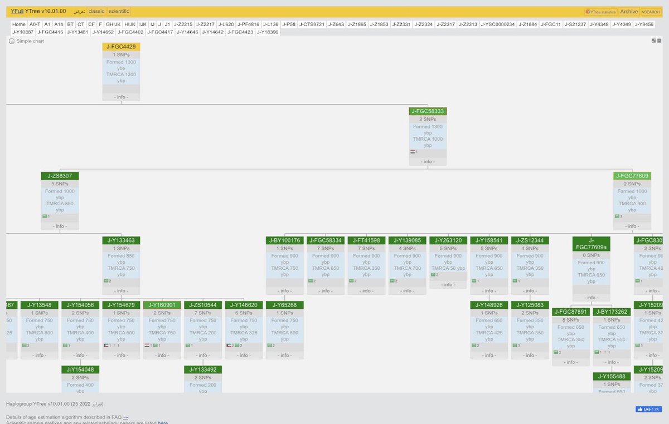The width and height of the screenshot is (669, 424).
Task: Click the Egypt flag in J-Y160901 box
Action: [147, 345]
